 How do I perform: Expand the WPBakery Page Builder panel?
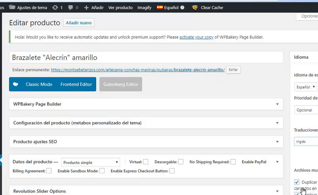pos(277,104)
